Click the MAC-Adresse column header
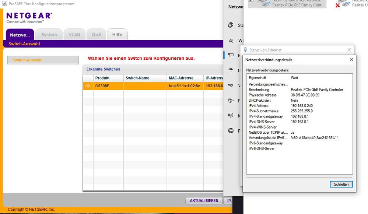 tap(185, 78)
